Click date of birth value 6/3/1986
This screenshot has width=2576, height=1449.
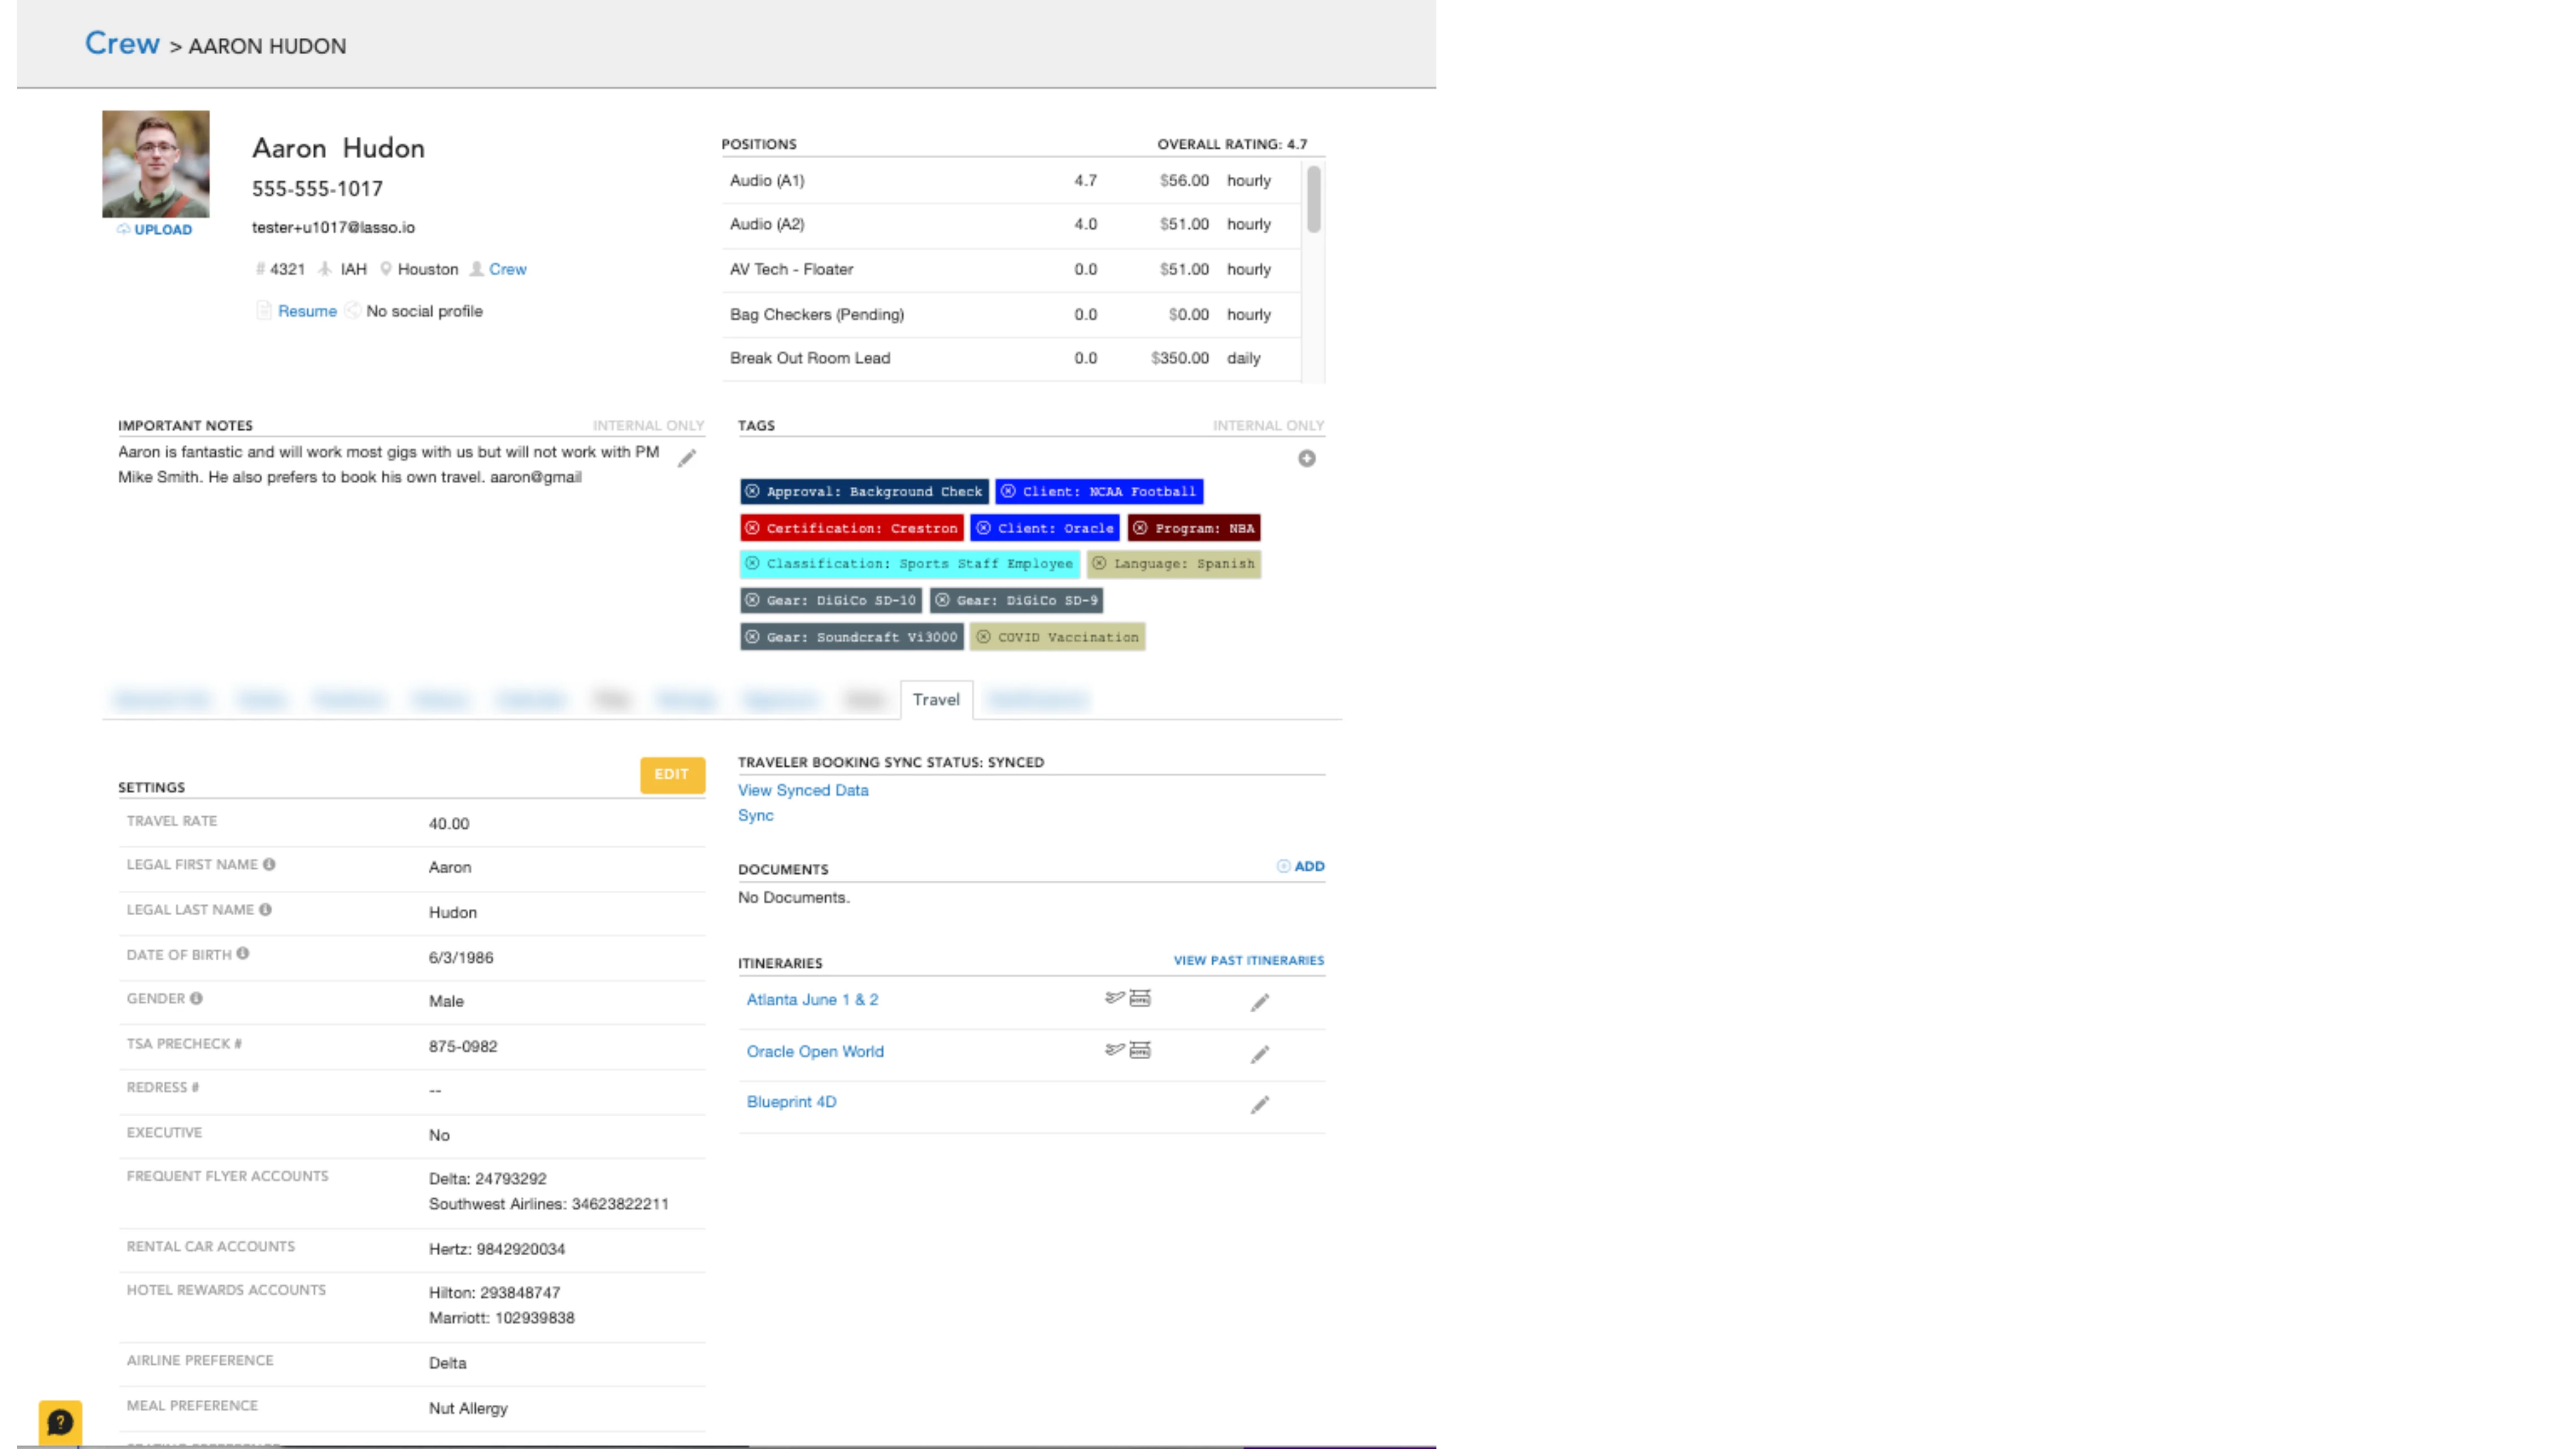tap(461, 957)
